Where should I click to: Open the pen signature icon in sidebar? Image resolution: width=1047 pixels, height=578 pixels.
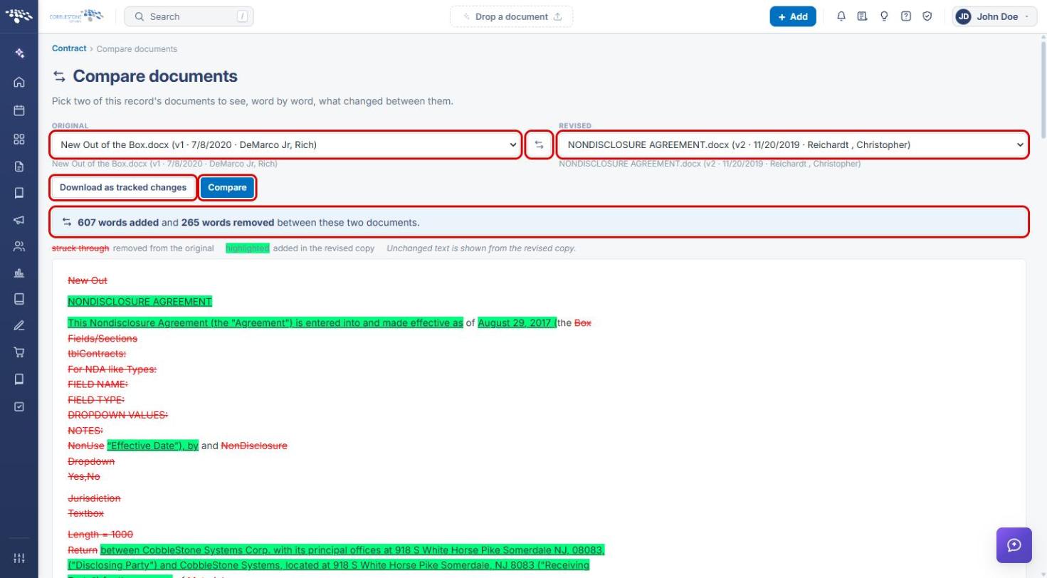19,325
